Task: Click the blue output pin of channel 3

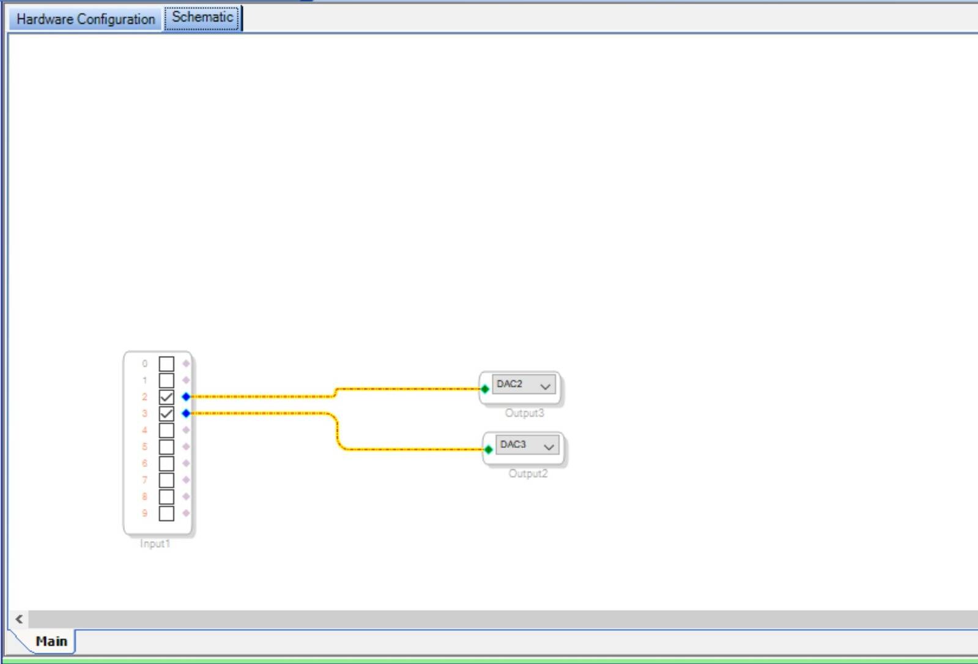Action: point(187,413)
